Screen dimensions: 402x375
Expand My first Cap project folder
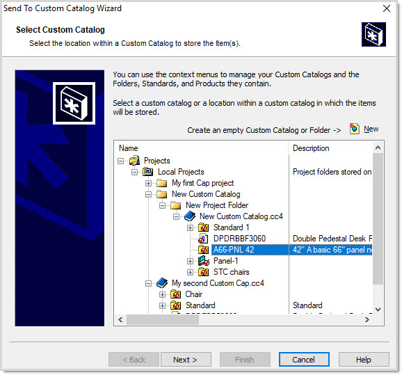pyautogui.click(x=148, y=183)
